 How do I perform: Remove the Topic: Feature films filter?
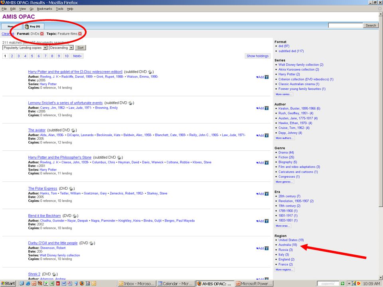click(80, 33)
